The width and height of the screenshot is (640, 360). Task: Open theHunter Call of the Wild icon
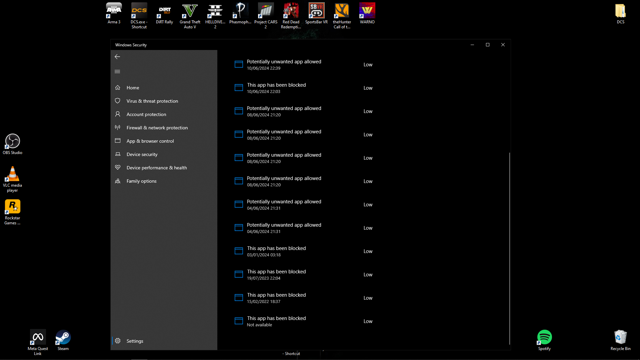[x=342, y=16]
